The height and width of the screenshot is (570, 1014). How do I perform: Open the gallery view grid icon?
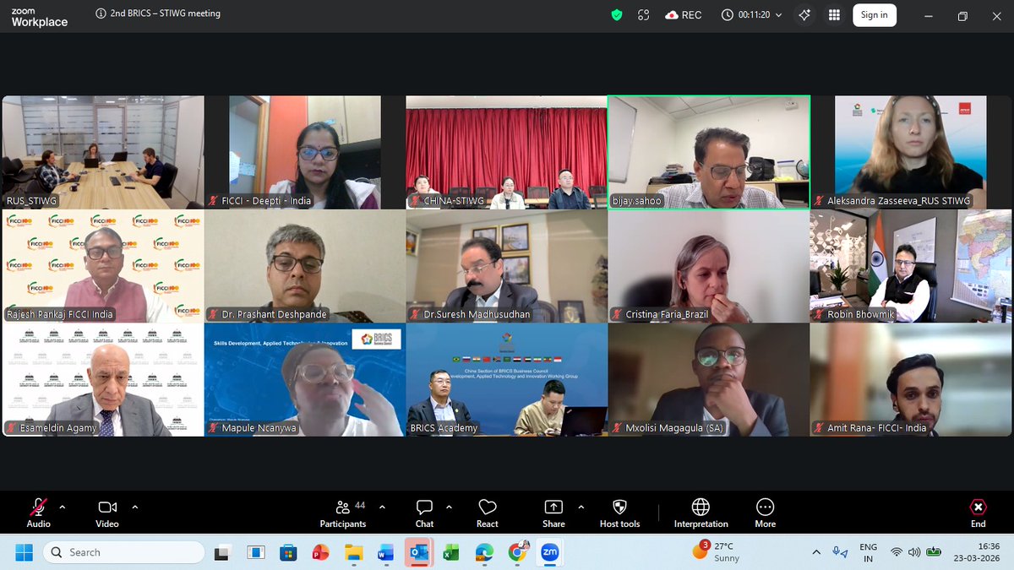[834, 14]
